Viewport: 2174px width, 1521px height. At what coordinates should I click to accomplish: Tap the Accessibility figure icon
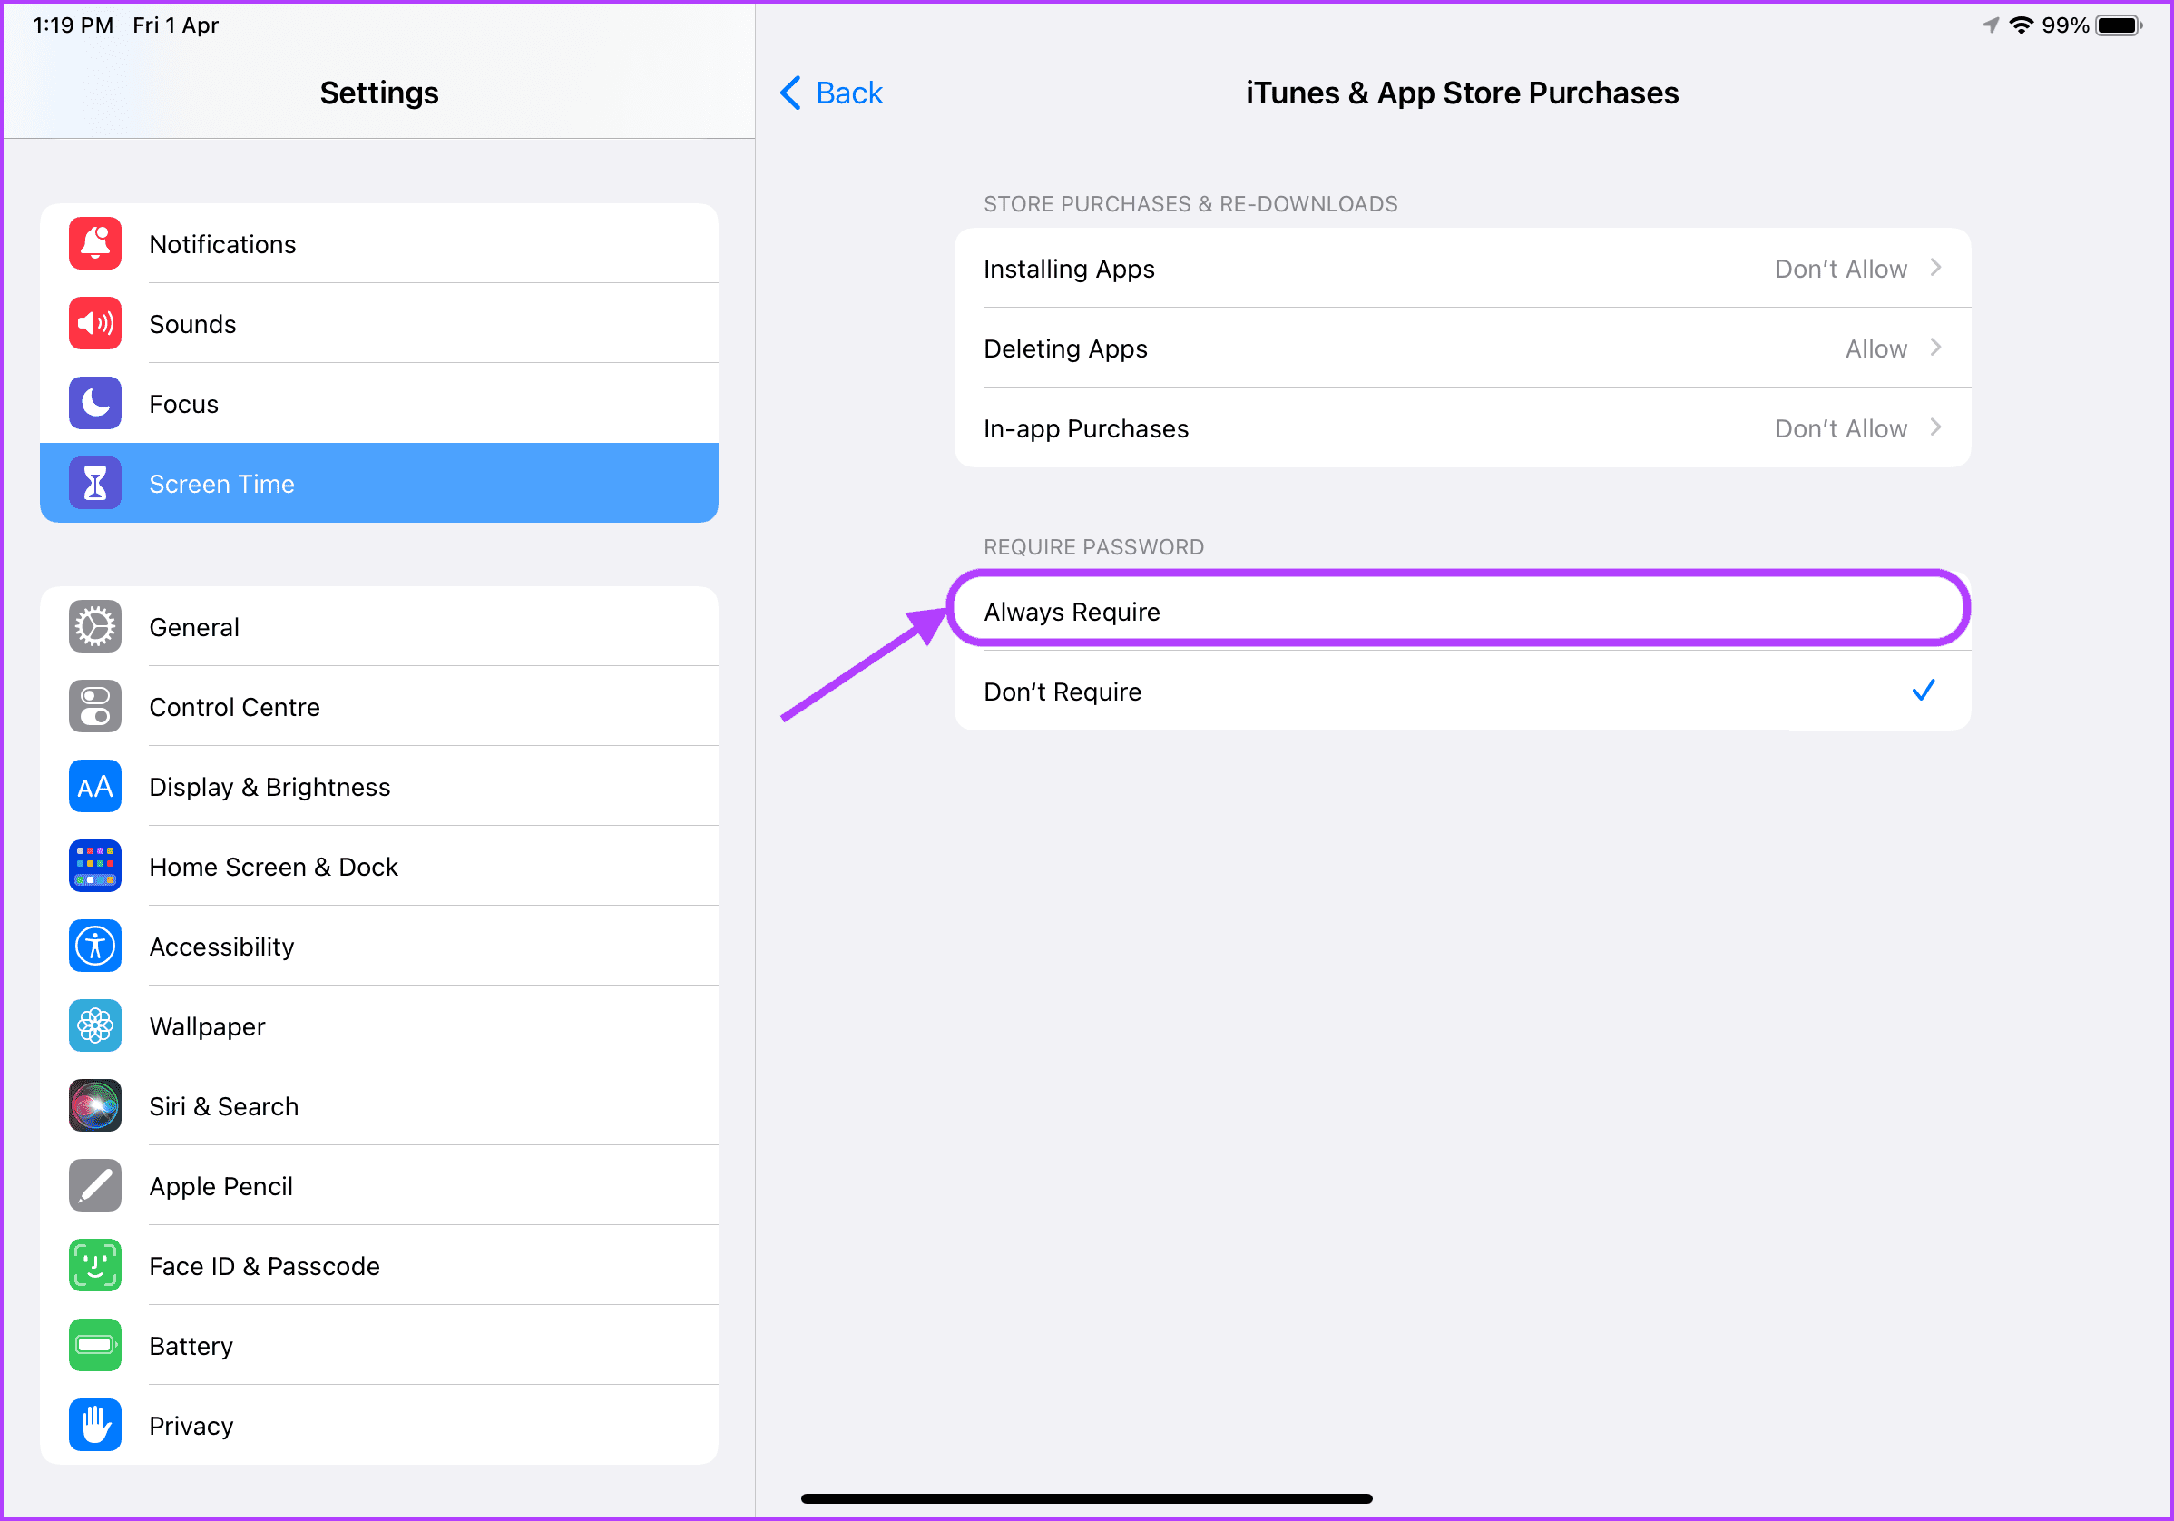pyautogui.click(x=94, y=947)
